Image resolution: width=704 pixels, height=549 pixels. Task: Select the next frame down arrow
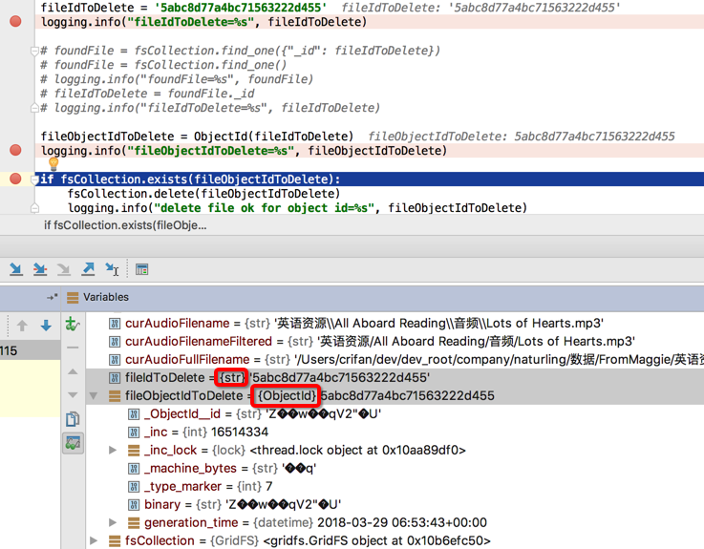coord(46,326)
